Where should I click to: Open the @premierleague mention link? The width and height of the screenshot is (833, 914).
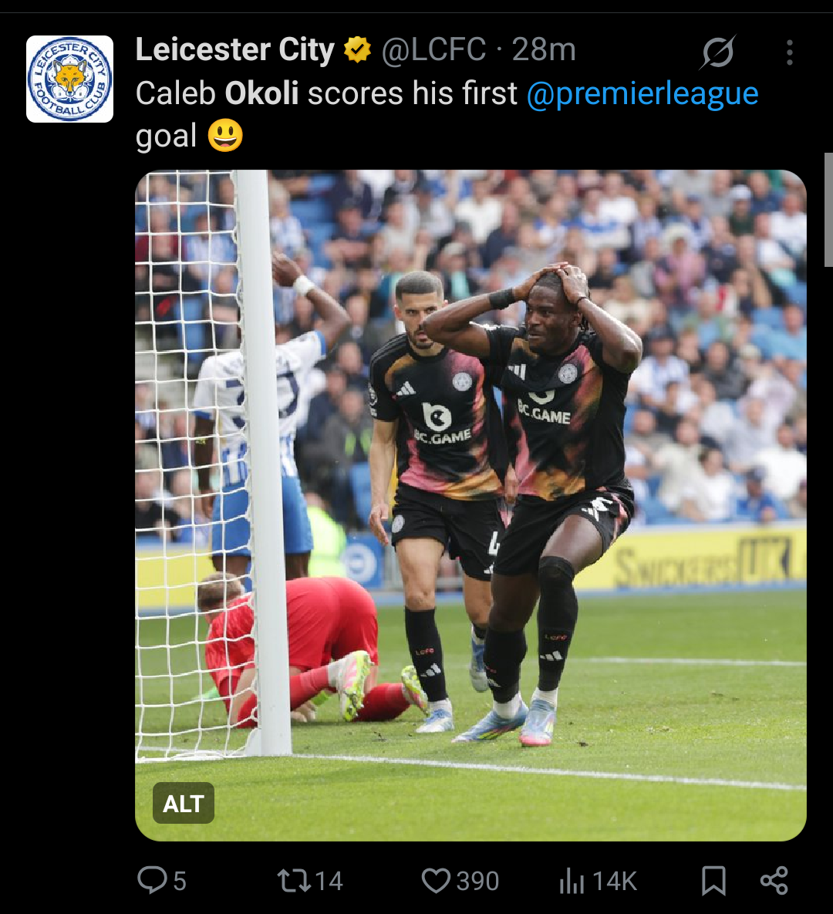[x=642, y=93]
